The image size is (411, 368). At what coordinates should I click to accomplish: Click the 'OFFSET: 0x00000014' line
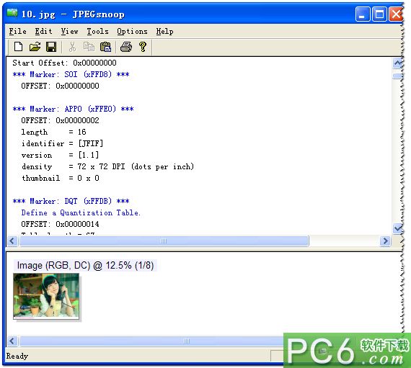(60, 224)
